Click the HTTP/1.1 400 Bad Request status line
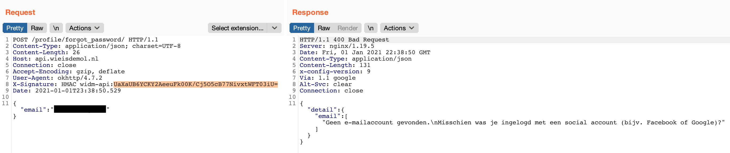This screenshot has width=730, height=153. [344, 40]
